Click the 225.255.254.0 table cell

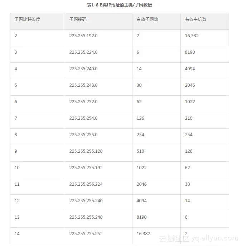click(x=83, y=118)
